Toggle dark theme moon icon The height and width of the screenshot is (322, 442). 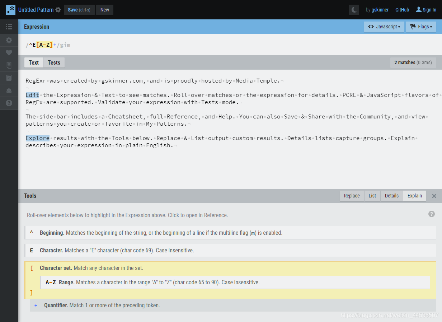tap(354, 10)
